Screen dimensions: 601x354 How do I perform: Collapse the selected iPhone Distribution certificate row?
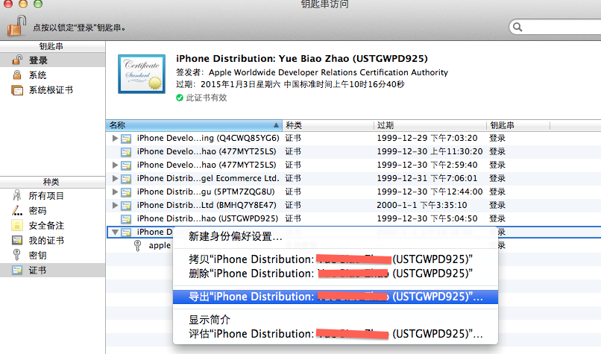tap(115, 233)
